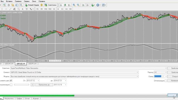Switch to the USDJPY,H4 chart tab

tap(32, 64)
